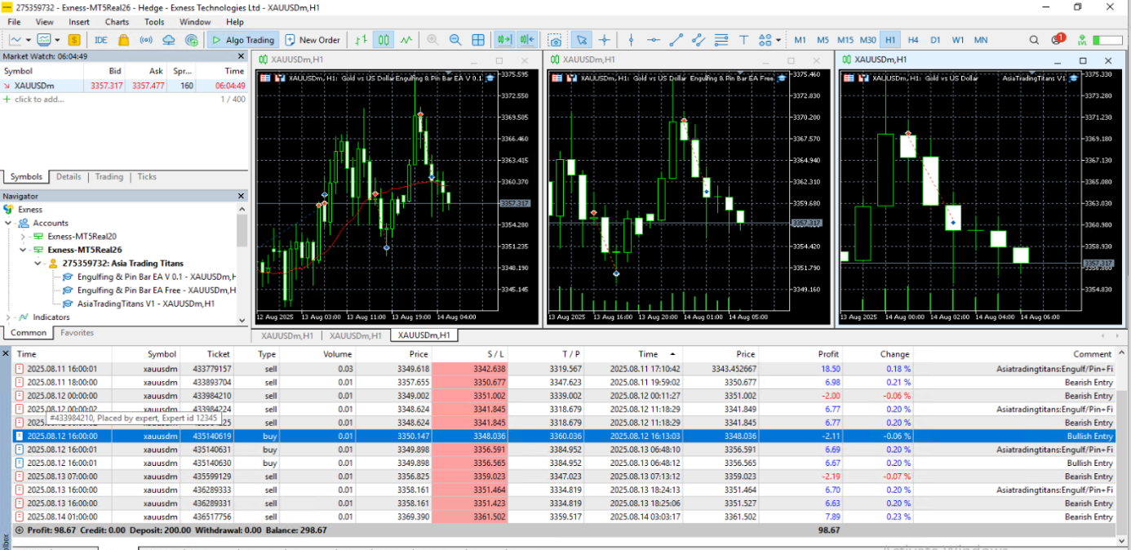Set timeframe to M15

click(x=845, y=39)
